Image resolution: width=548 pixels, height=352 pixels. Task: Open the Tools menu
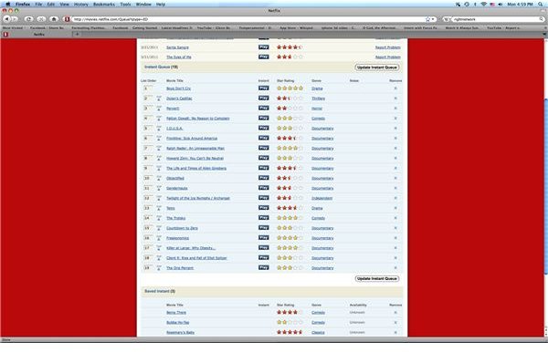click(125, 5)
